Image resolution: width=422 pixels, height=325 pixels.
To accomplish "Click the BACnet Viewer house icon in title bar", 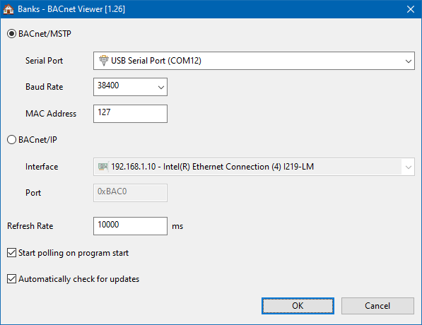I will point(8,9).
